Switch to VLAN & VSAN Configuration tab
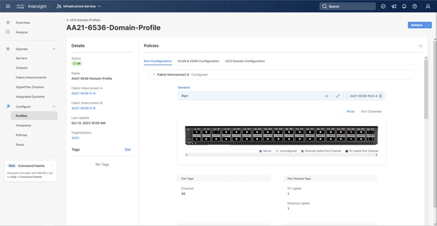437x226 pixels. point(198,61)
